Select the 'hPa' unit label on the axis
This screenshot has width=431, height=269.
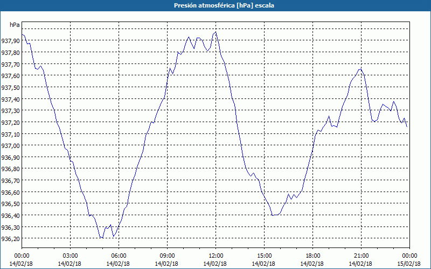click(x=15, y=25)
